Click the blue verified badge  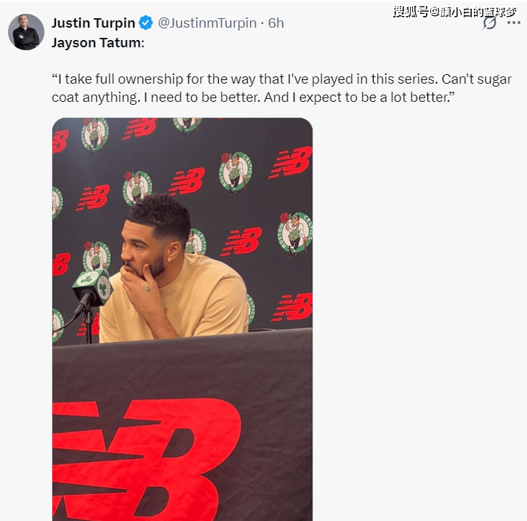point(146,23)
